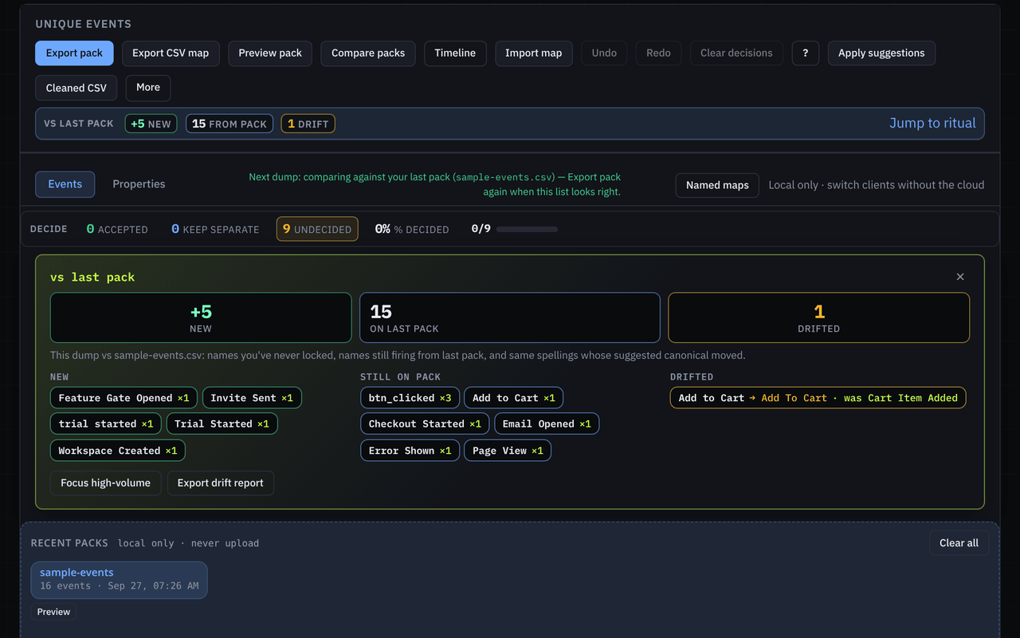The image size is (1020, 638).
Task: Click Apply suggestions
Action: pyautogui.click(x=881, y=53)
